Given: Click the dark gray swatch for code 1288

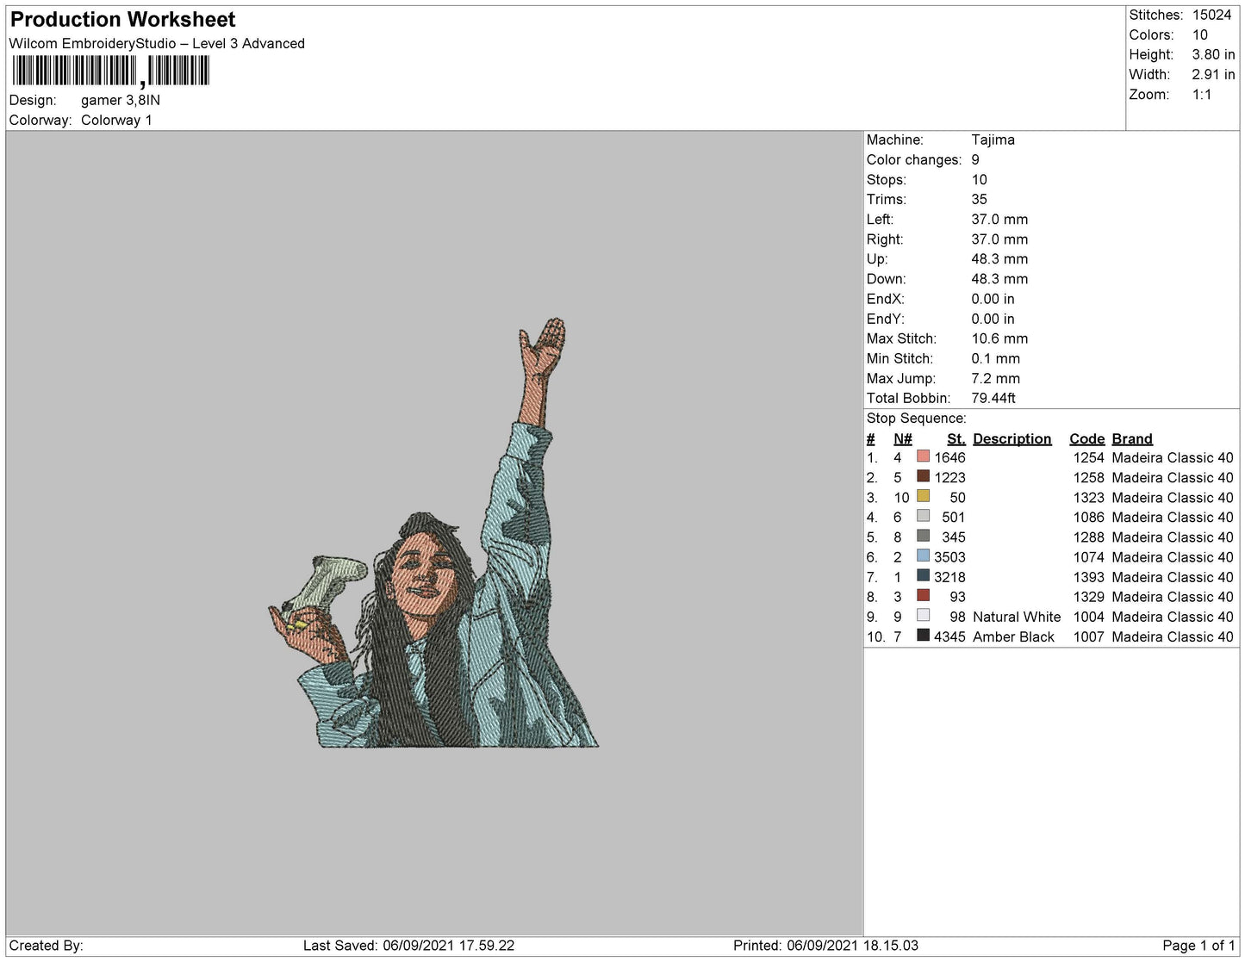Looking at the screenshot, I should [923, 536].
